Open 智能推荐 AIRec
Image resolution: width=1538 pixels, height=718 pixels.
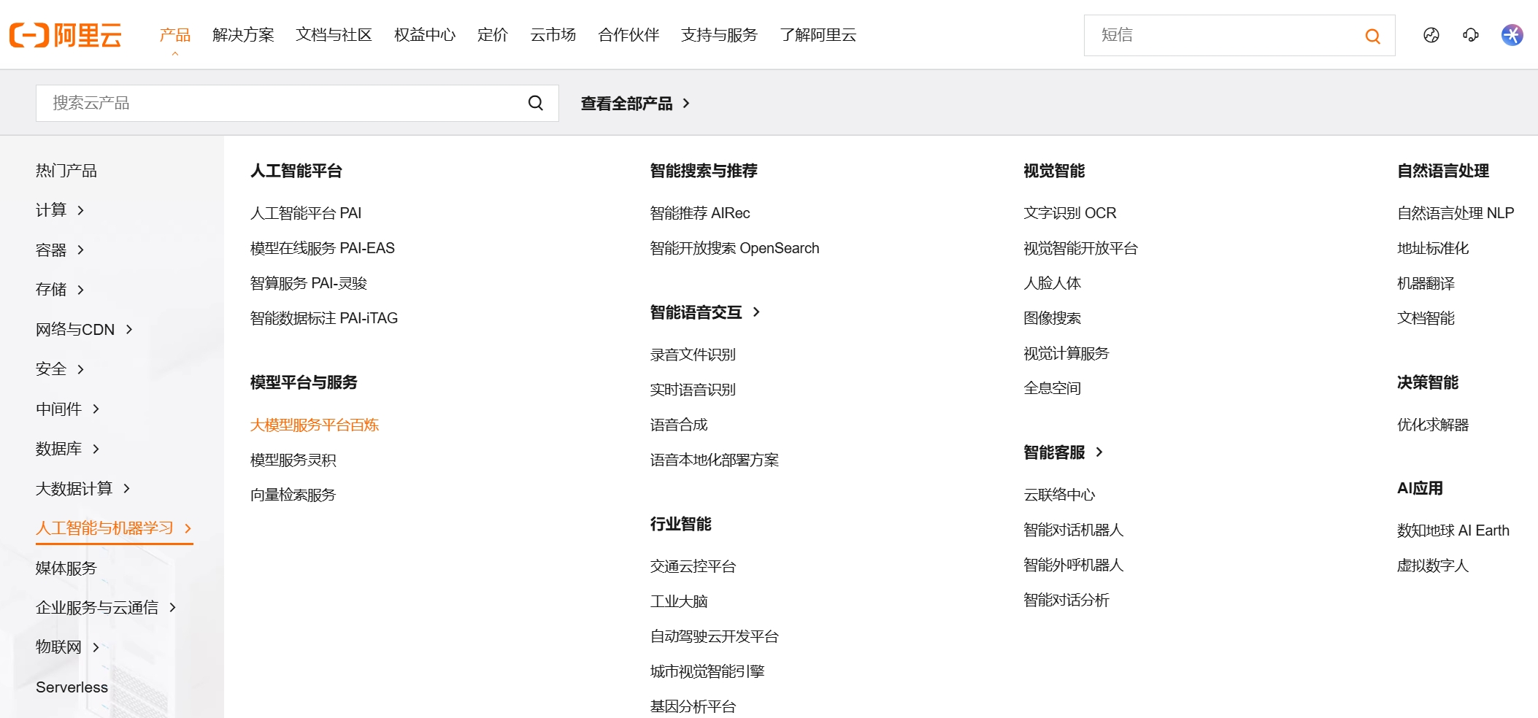(x=700, y=213)
